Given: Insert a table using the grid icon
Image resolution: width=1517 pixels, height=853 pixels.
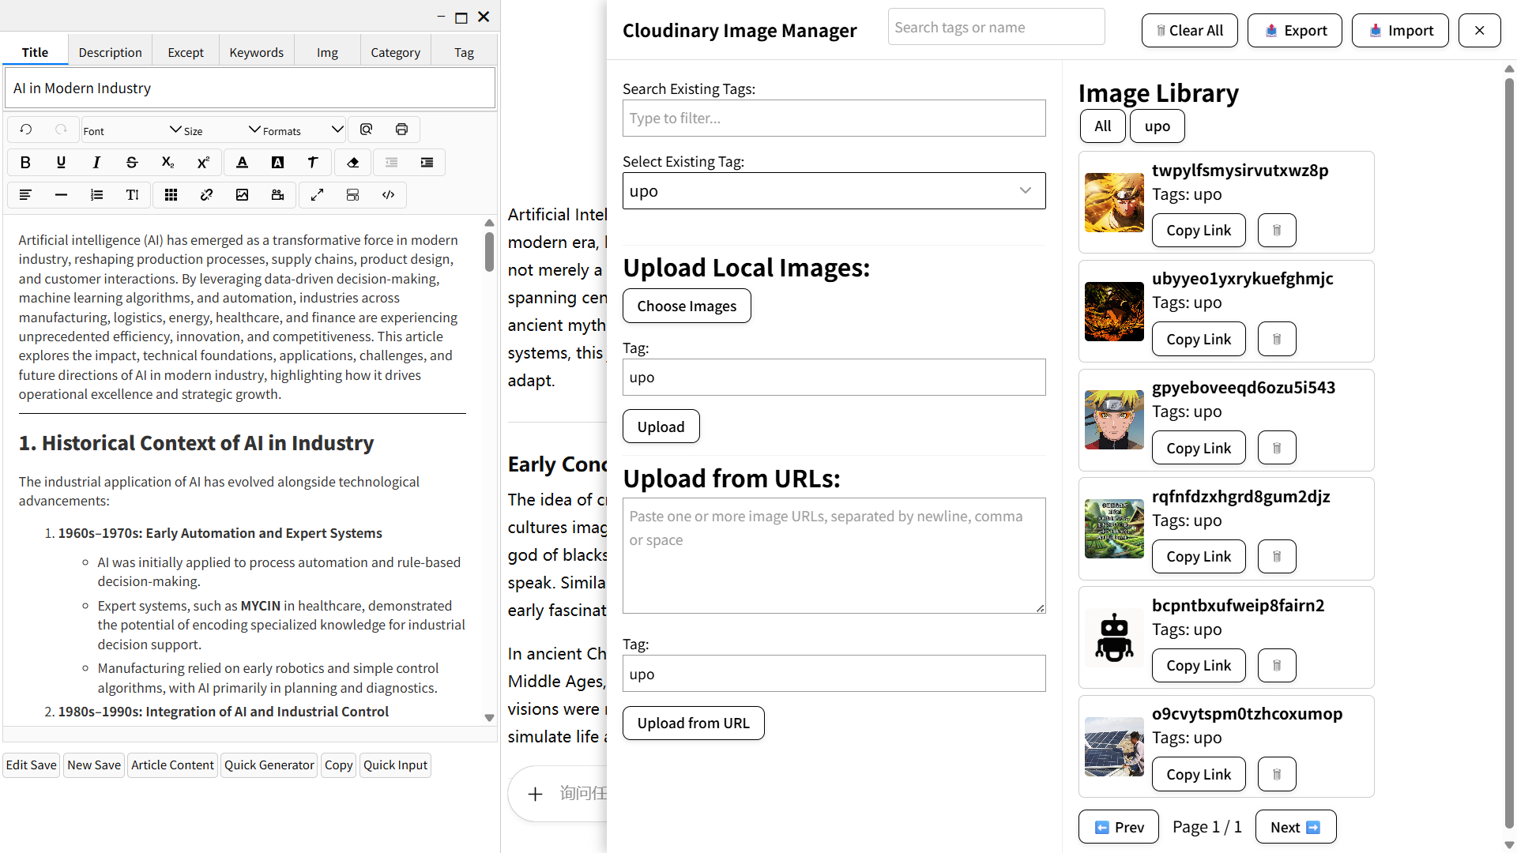Looking at the screenshot, I should point(171,195).
